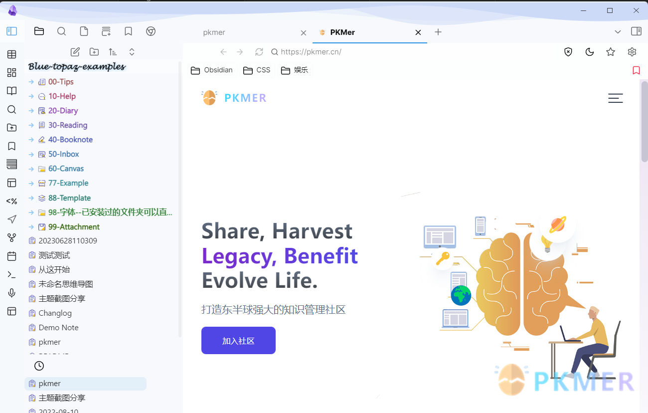
Task: Open the 娱乐 bookmarks folder
Action: (x=295, y=70)
